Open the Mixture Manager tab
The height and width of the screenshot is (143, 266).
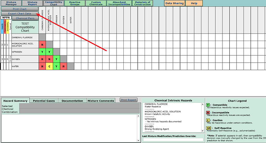(x=11, y=3)
